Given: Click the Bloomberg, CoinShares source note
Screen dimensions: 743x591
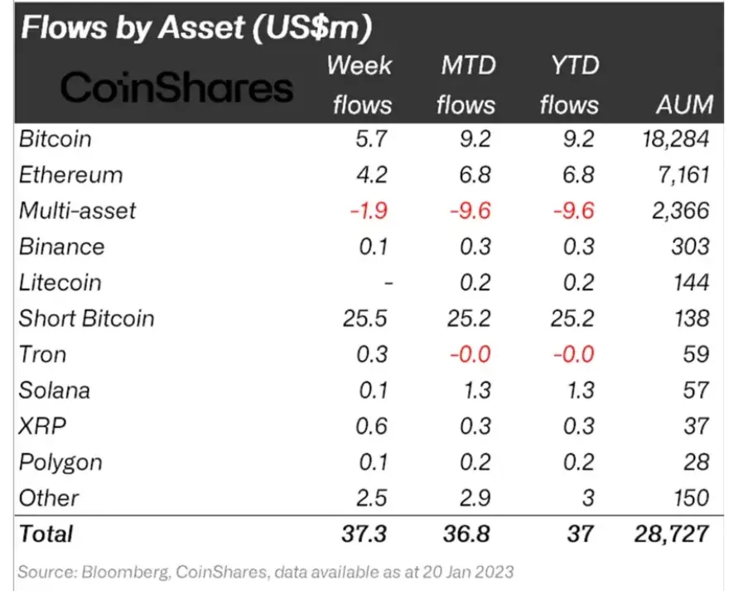Looking at the screenshot, I should click(x=265, y=571).
